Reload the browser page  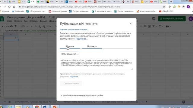point(9,7)
